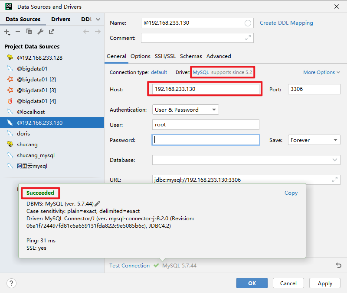Viewport: 347px width, 293px height.
Task: Select the shucang data source
Action: tap(52, 144)
